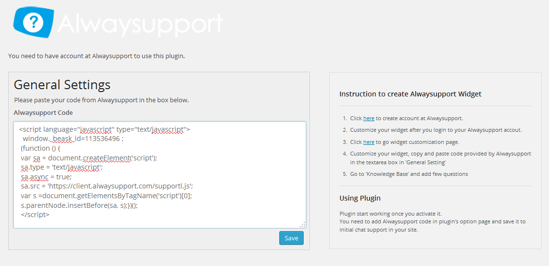Click the line 'sa.async = true;'
Screen dimensions: 549x266
tap(46, 177)
